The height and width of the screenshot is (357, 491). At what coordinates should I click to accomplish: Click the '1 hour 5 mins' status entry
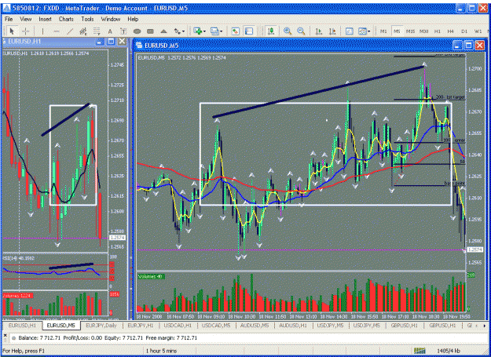click(x=161, y=351)
